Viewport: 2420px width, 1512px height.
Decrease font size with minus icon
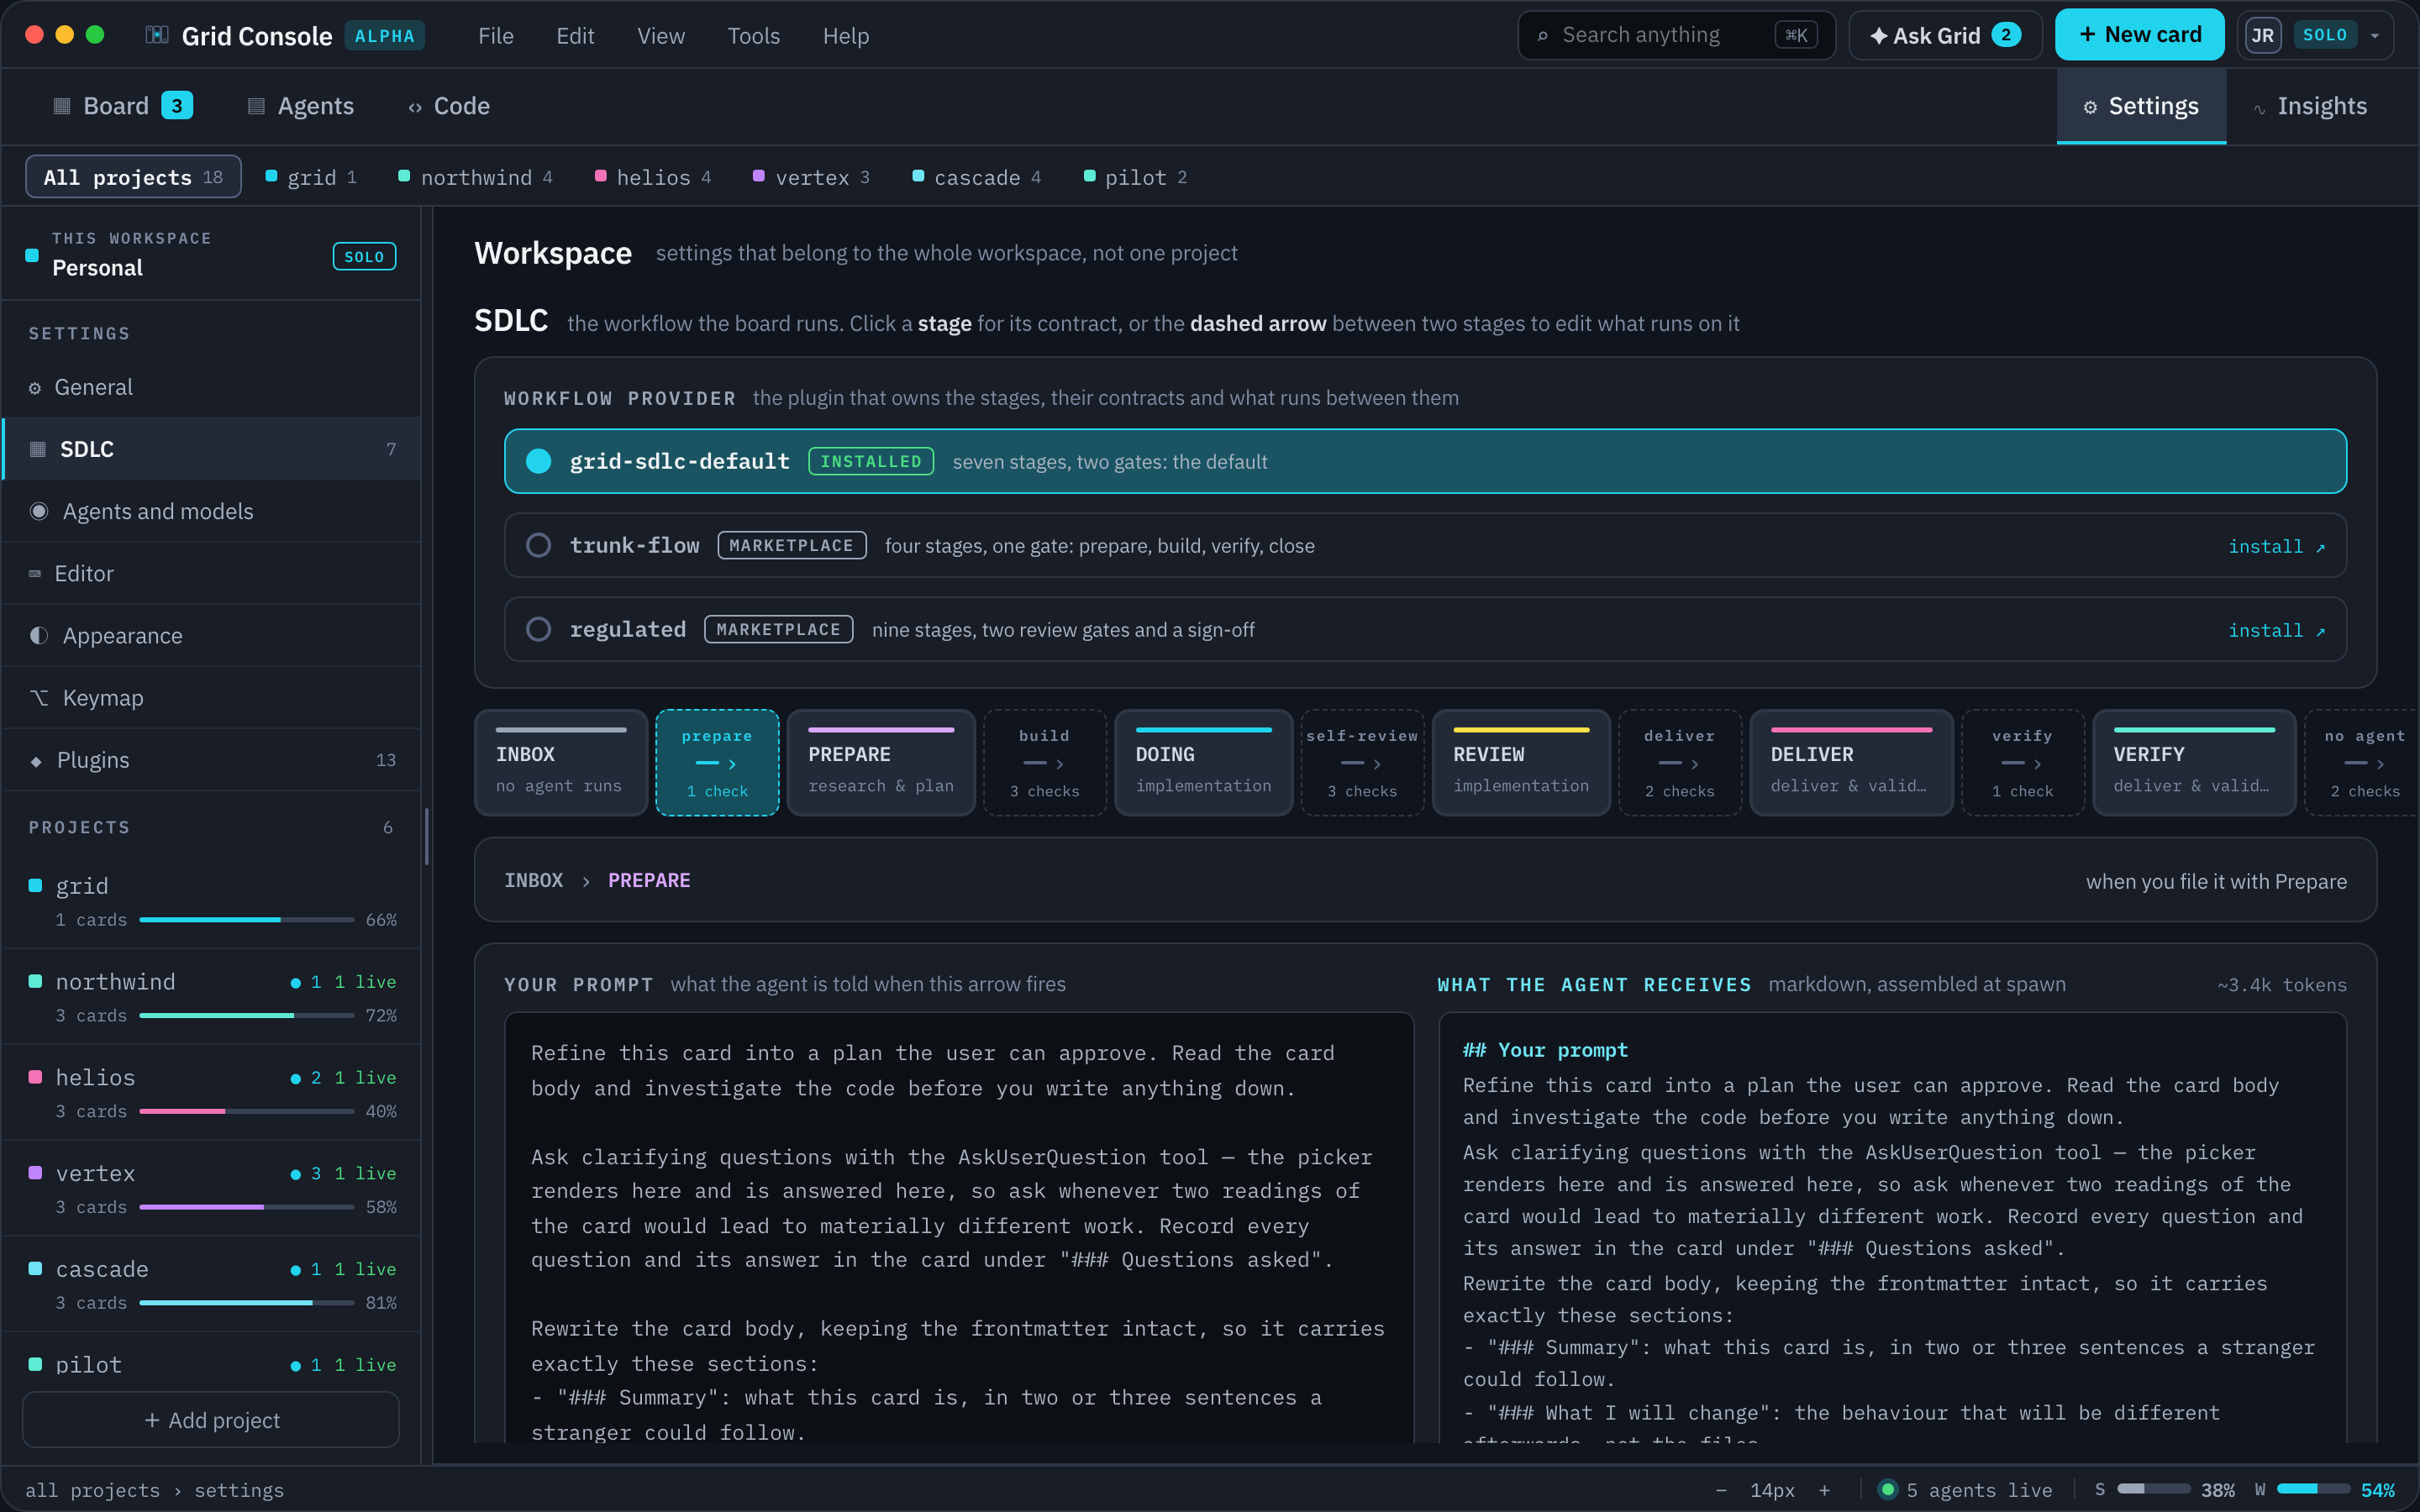[x=1721, y=1490]
